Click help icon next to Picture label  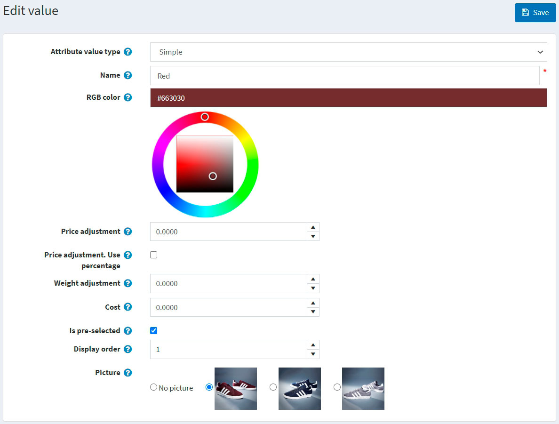click(x=128, y=373)
